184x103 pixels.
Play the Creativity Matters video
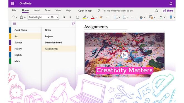(124, 55)
